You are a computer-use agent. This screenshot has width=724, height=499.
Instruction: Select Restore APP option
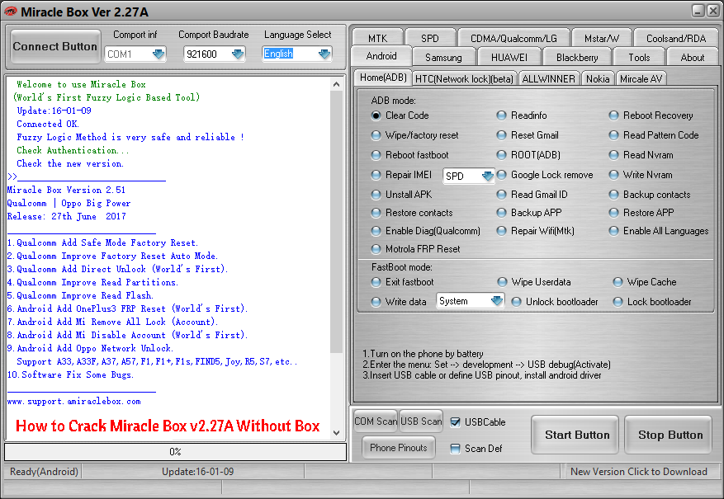613,213
